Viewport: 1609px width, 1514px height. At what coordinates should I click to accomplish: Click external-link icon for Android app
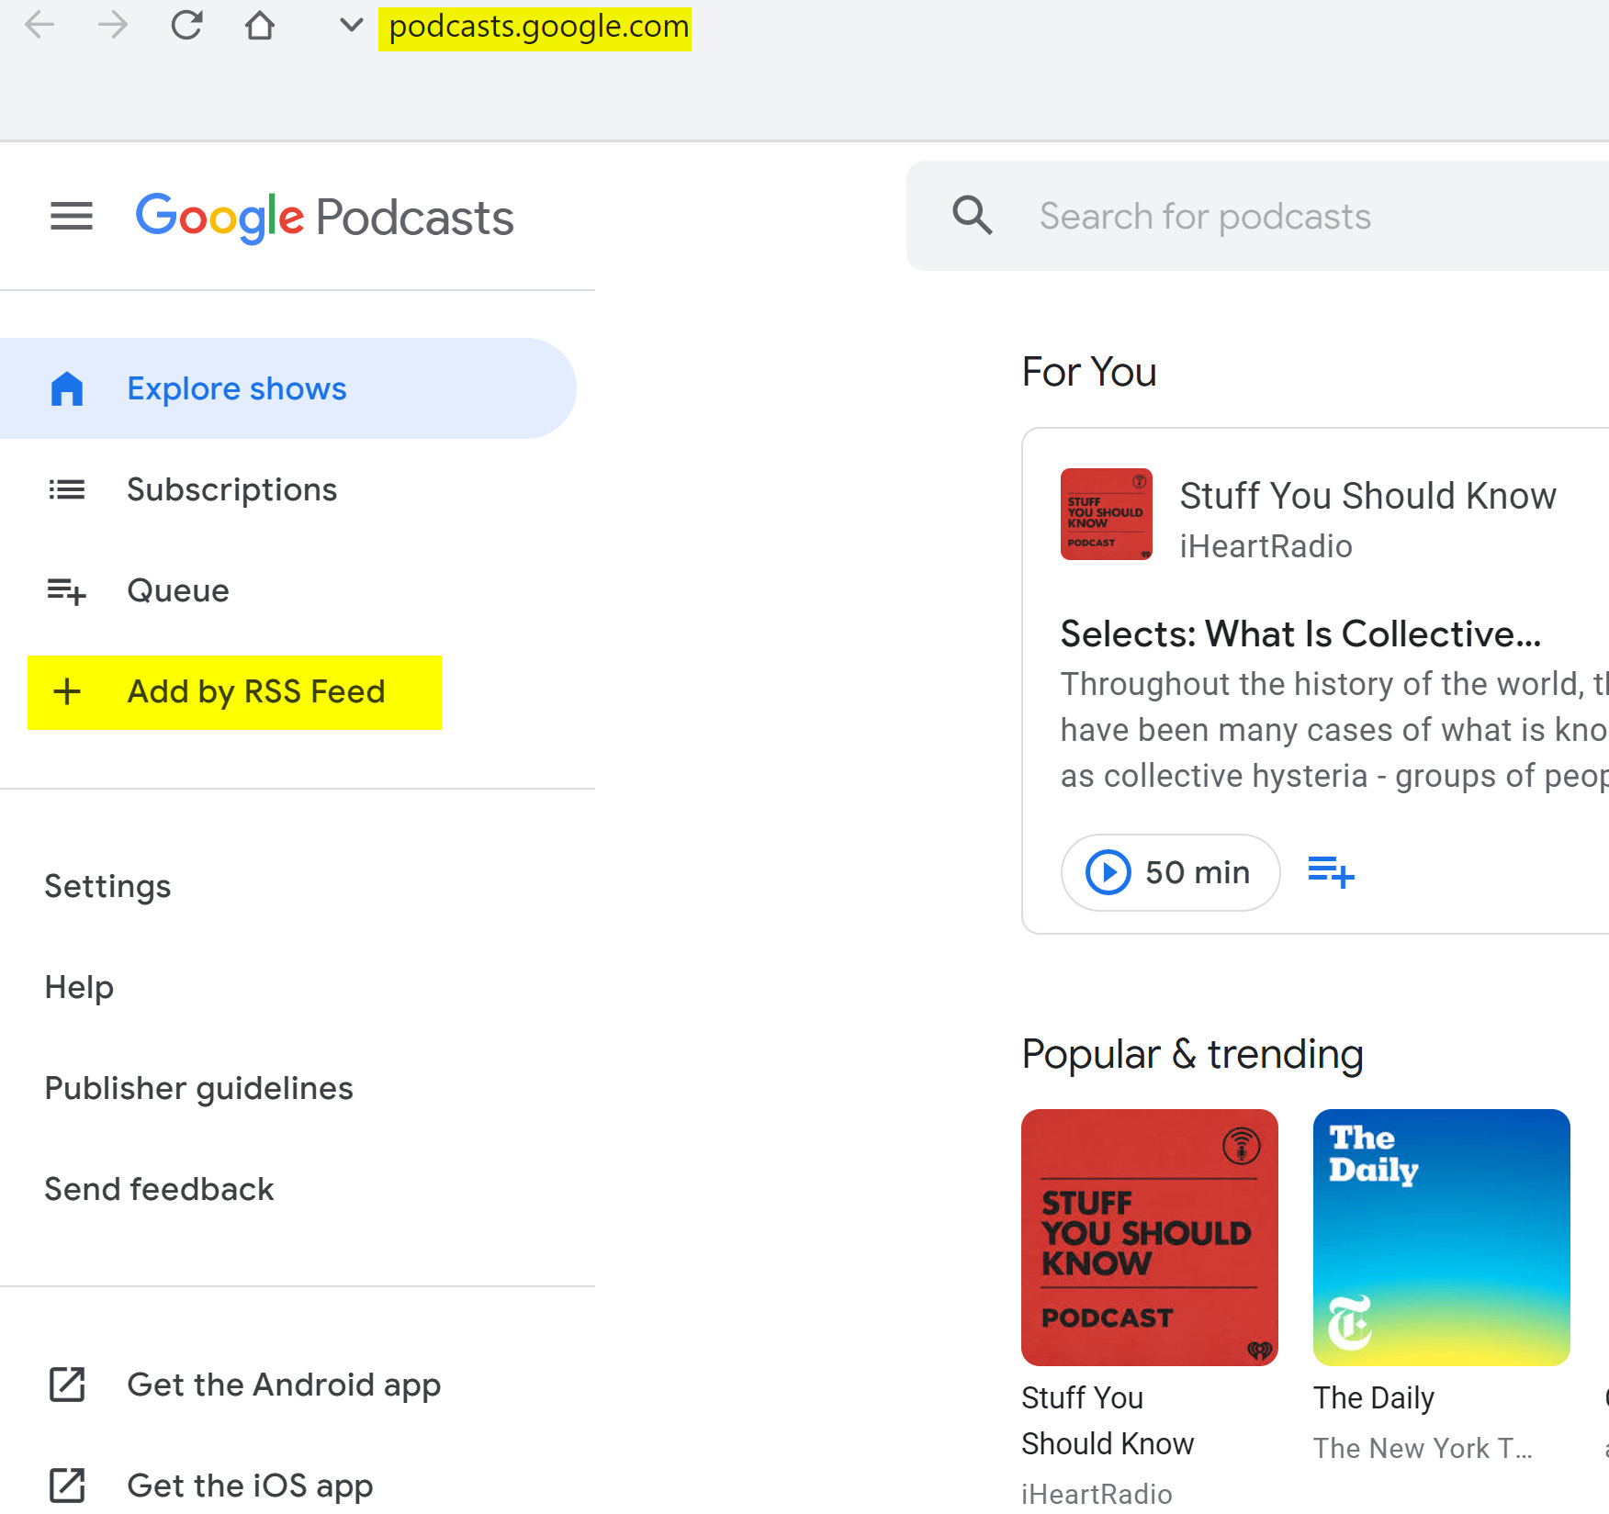(x=67, y=1385)
